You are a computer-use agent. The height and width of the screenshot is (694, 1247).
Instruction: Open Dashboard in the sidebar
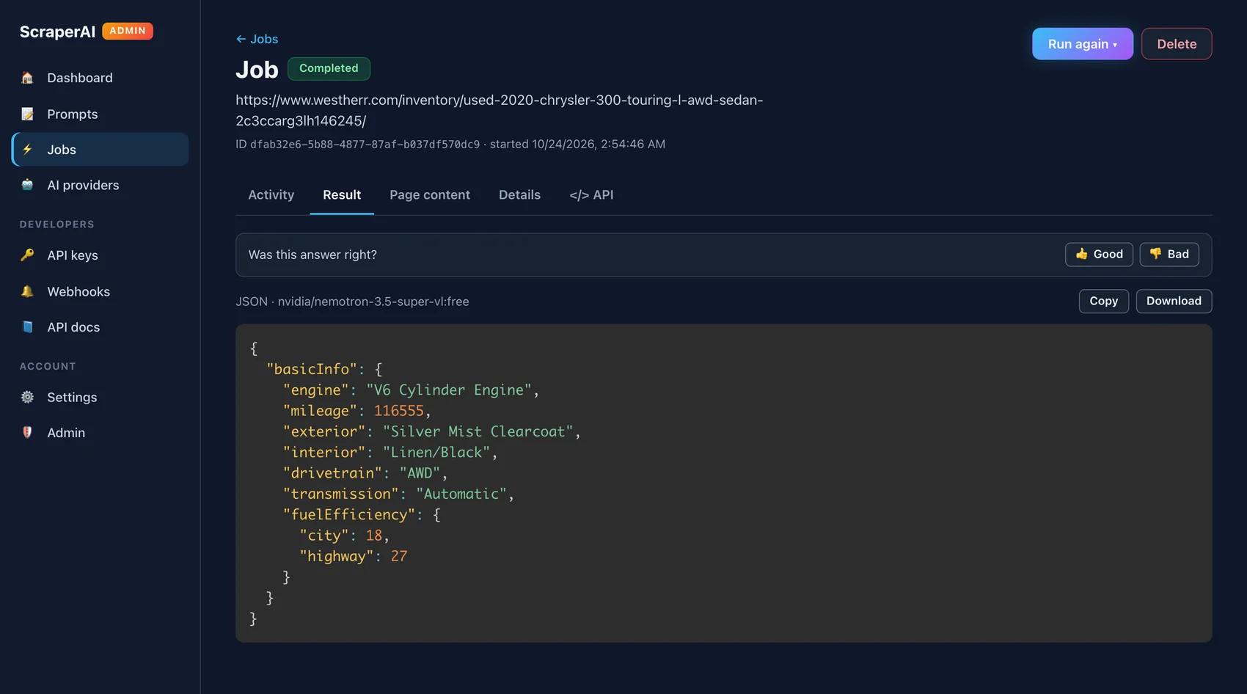point(100,78)
